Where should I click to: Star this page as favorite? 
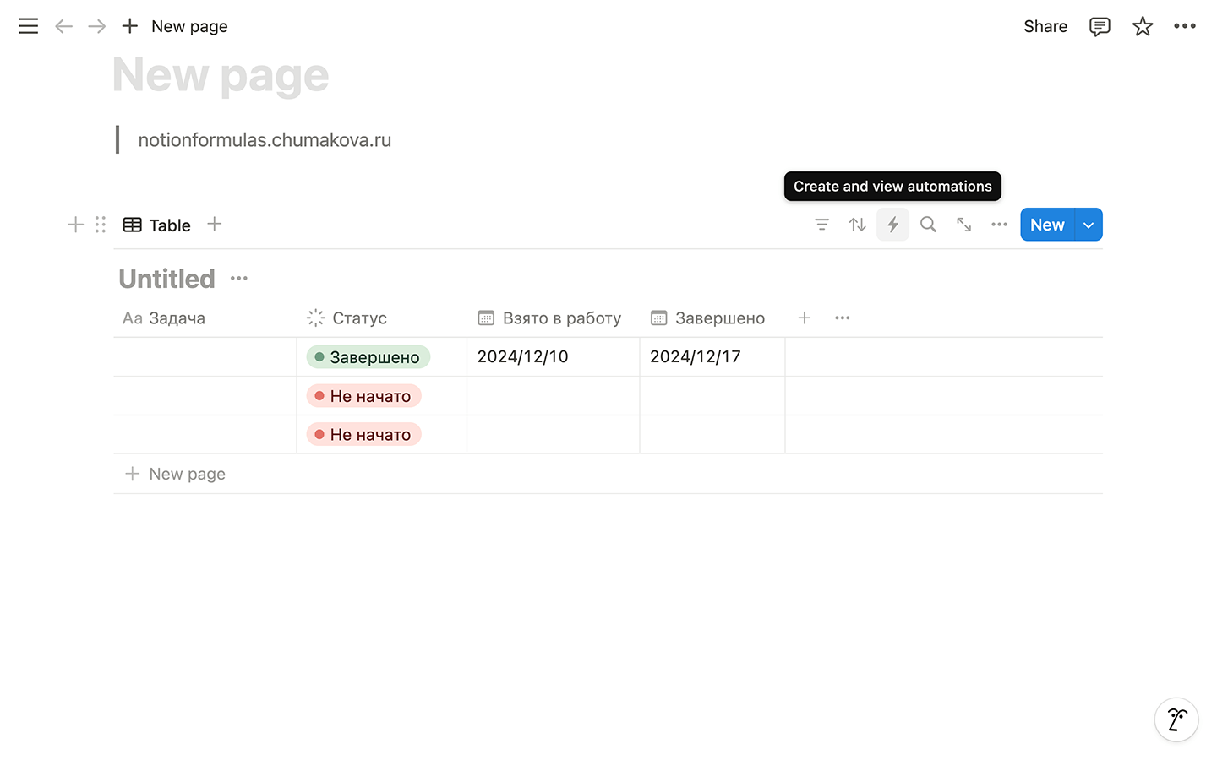point(1143,26)
